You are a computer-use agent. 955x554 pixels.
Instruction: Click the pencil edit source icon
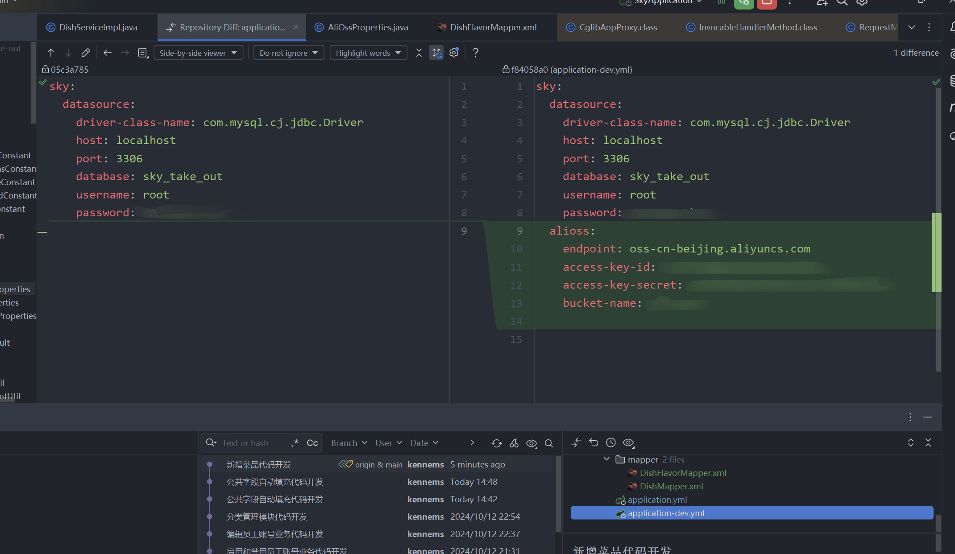tap(86, 53)
